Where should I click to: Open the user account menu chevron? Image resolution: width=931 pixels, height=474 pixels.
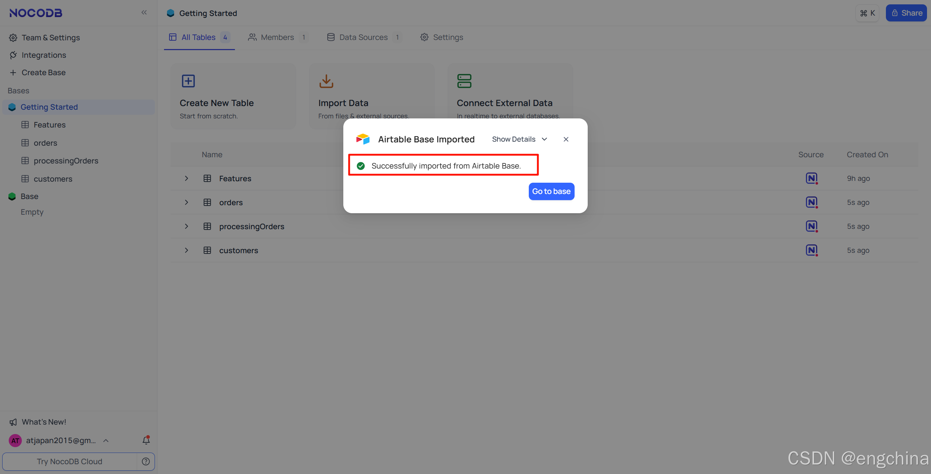pyautogui.click(x=106, y=441)
